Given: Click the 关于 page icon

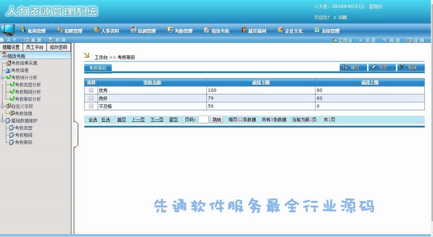Looking at the screenshot, I should pyautogui.click(x=2, y=40).
